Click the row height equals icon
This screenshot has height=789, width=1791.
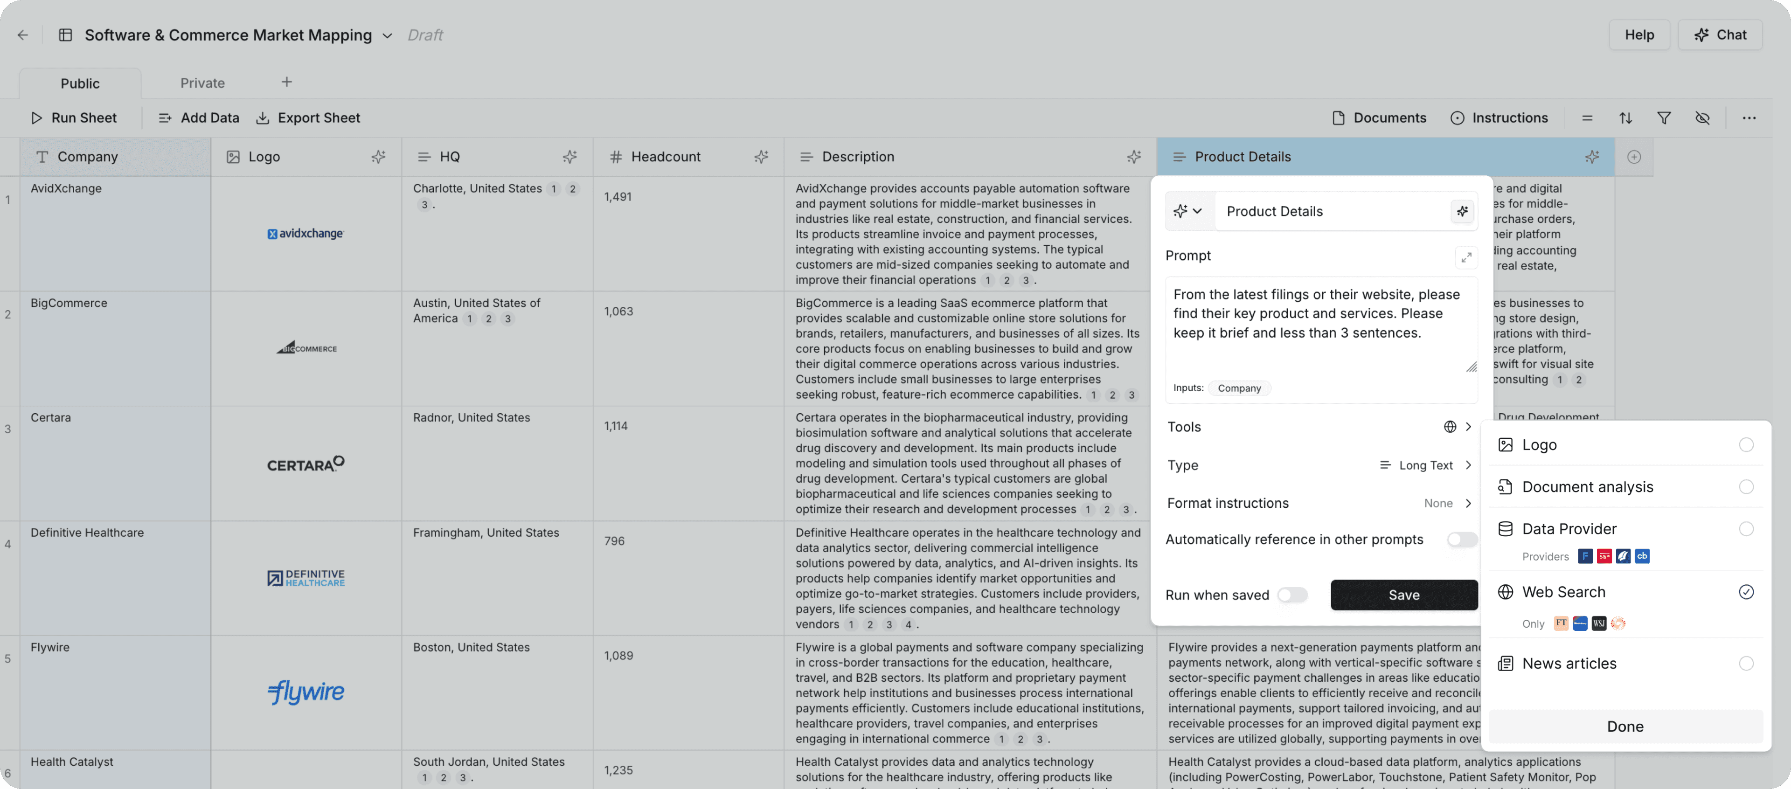[1587, 118]
